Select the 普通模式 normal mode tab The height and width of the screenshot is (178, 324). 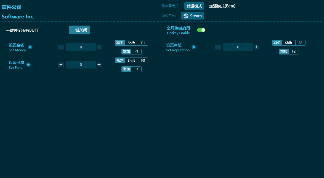pyautogui.click(x=194, y=6)
